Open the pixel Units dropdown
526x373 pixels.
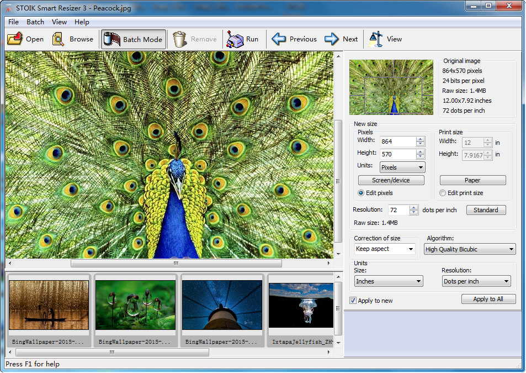point(402,167)
